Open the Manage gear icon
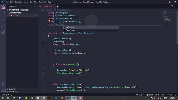Viewport: 178px width, 100px height. click(3, 90)
